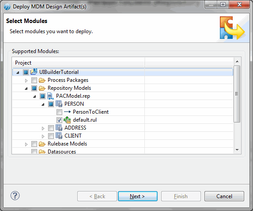Check the Process Packages checkbox
The width and height of the screenshot is (253, 211).
pyautogui.click(x=34, y=80)
